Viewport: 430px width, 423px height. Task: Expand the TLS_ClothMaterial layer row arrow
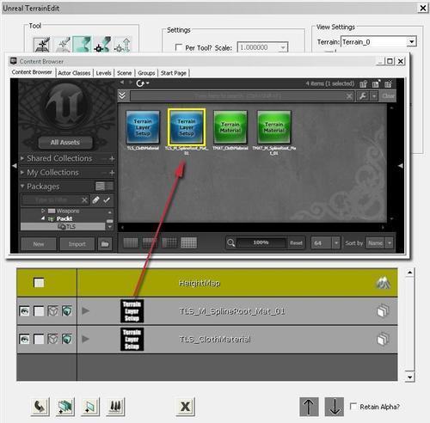pyautogui.click(x=85, y=339)
